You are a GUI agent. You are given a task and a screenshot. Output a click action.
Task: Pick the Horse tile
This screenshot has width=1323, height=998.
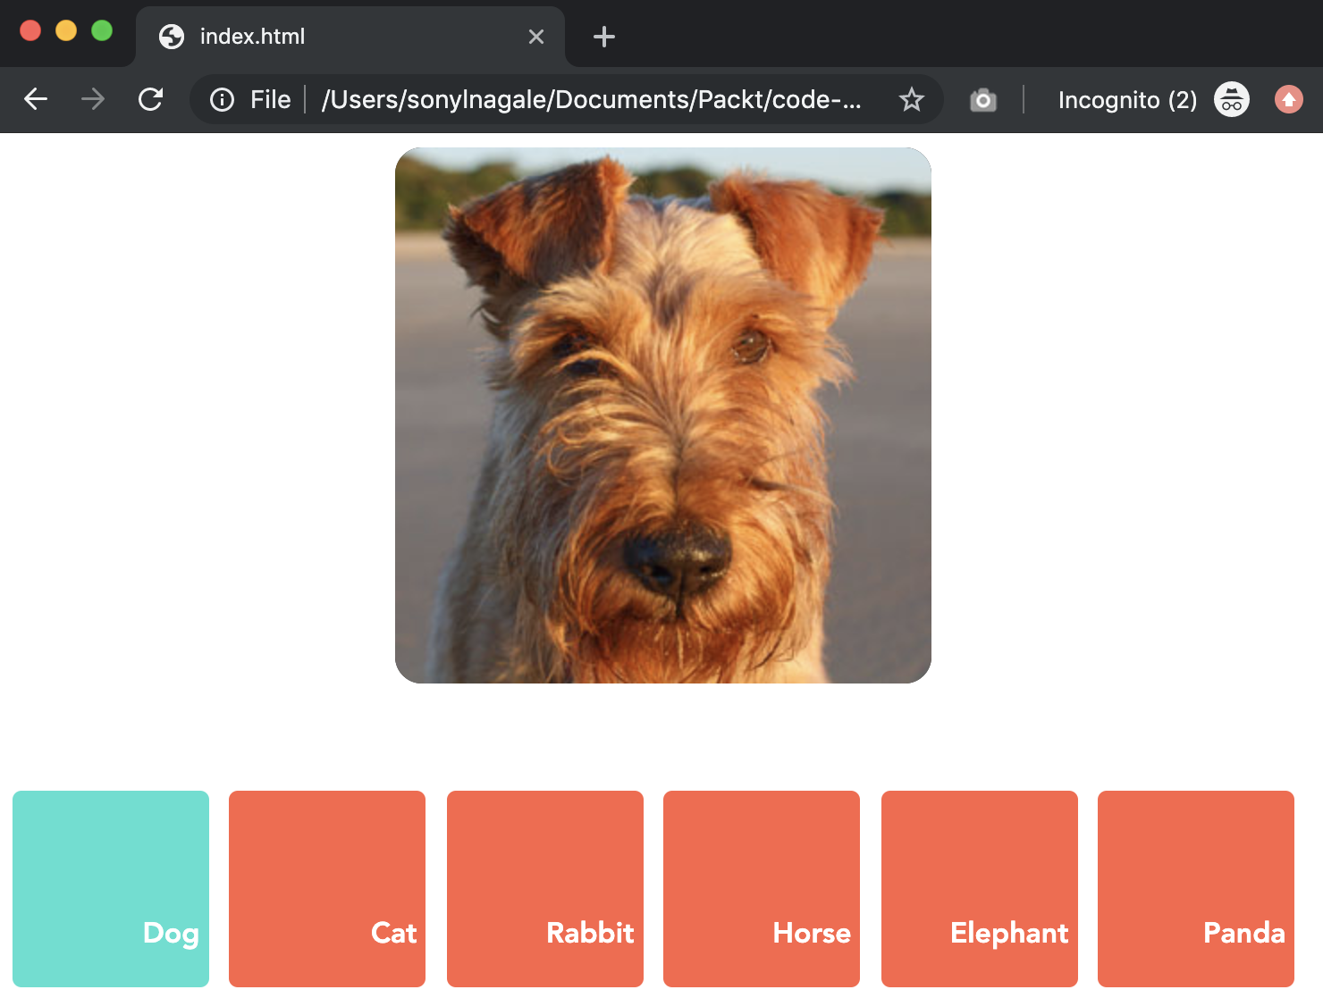tap(762, 888)
